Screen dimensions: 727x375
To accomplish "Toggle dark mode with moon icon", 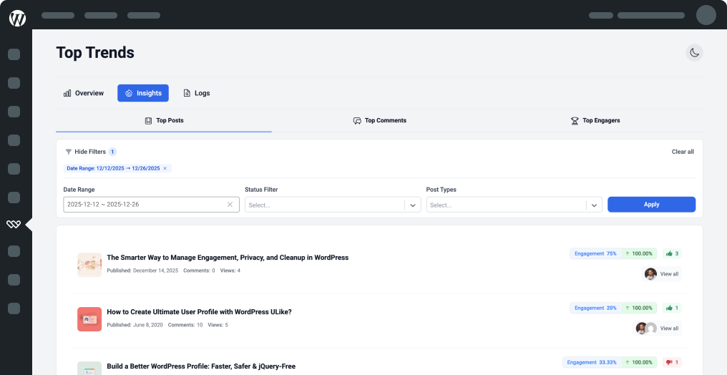I will (x=694, y=52).
